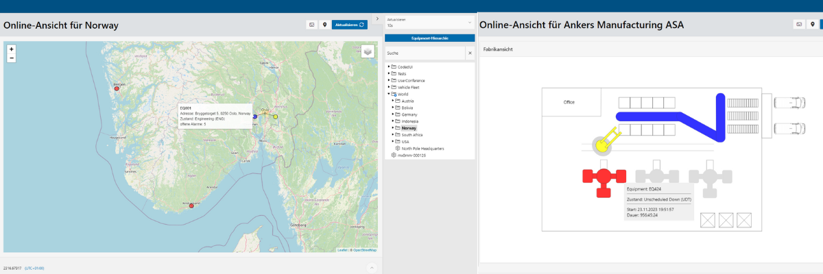The width and height of the screenshot is (823, 274).
Task: Click inside the Suche search field
Action: [x=424, y=53]
